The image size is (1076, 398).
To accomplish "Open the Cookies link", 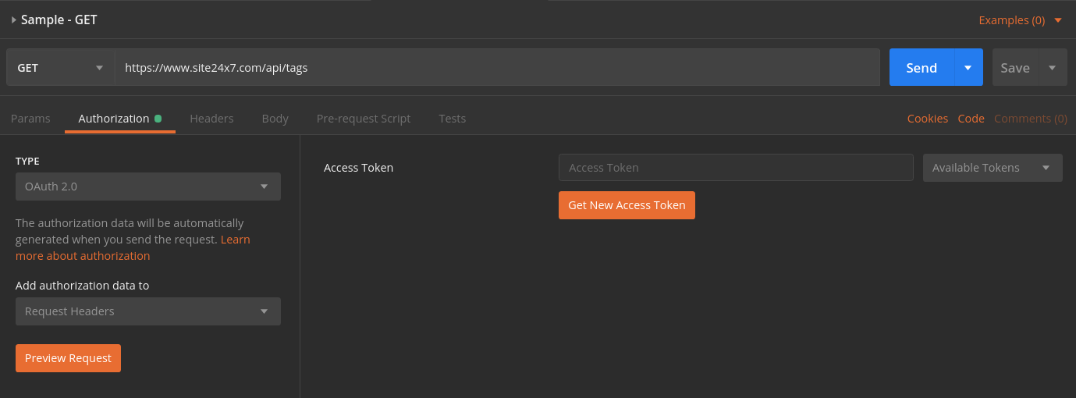I will click(x=927, y=119).
